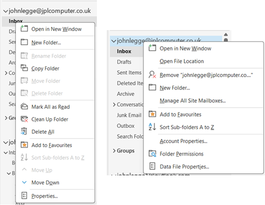
Task: Open the Deleted Items folder in right pane
Action: [x=130, y=84]
